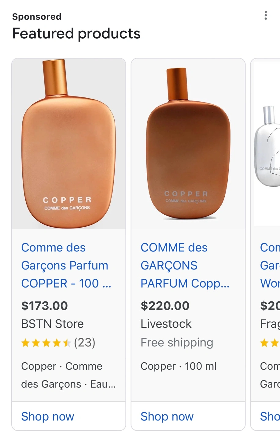The height and width of the screenshot is (441, 280).
Task: Click the $220.00 price
Action: [x=165, y=306]
